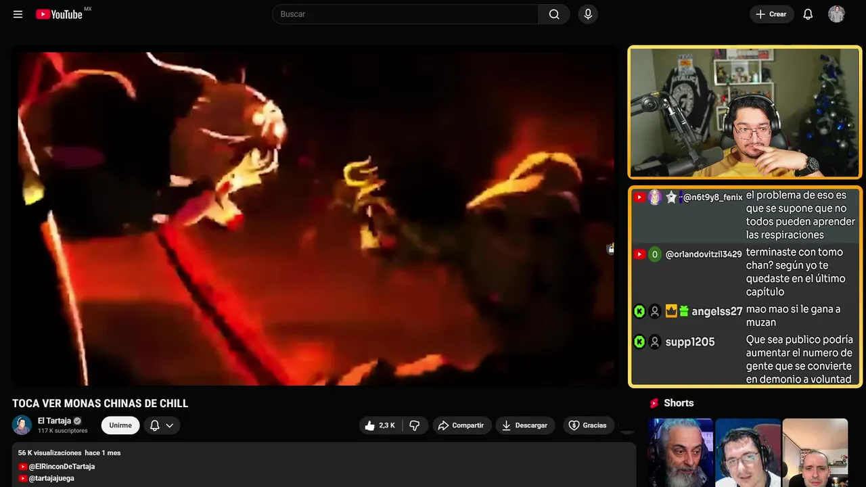
Task: Click the 117 K suscriptores text
Action: (x=63, y=431)
